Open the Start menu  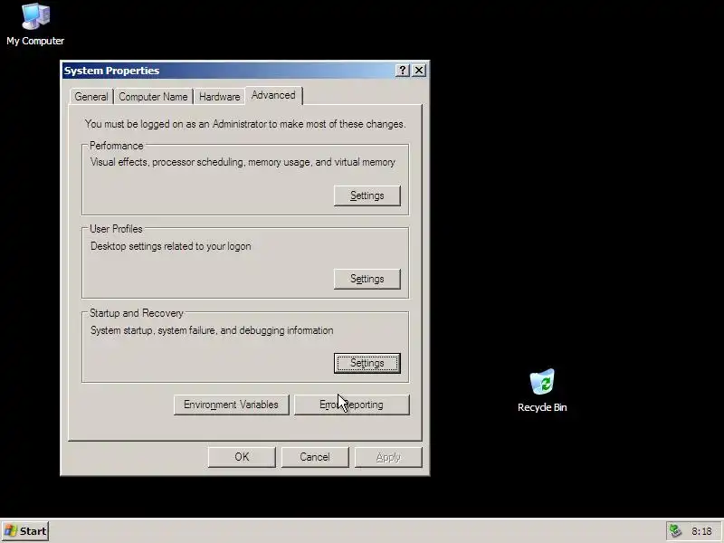(25, 531)
